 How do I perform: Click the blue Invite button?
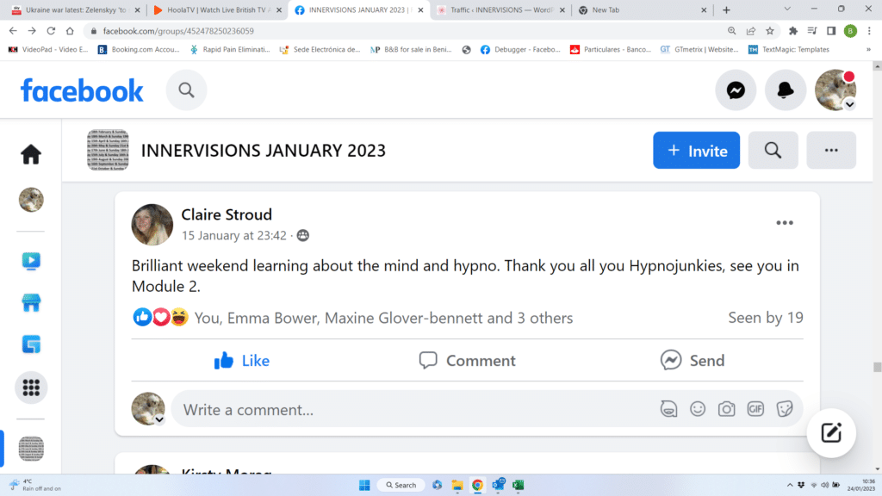coord(696,151)
